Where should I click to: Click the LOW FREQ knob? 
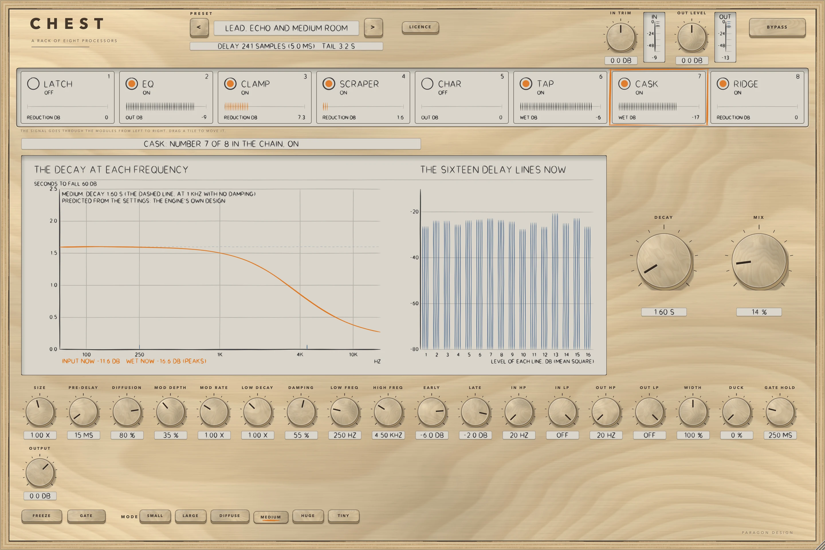[x=345, y=412]
